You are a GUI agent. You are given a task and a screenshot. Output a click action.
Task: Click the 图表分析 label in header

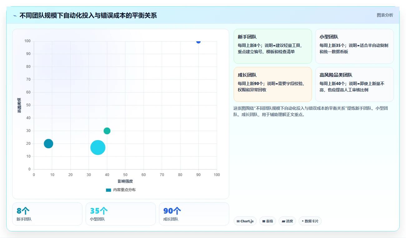pos(385,15)
